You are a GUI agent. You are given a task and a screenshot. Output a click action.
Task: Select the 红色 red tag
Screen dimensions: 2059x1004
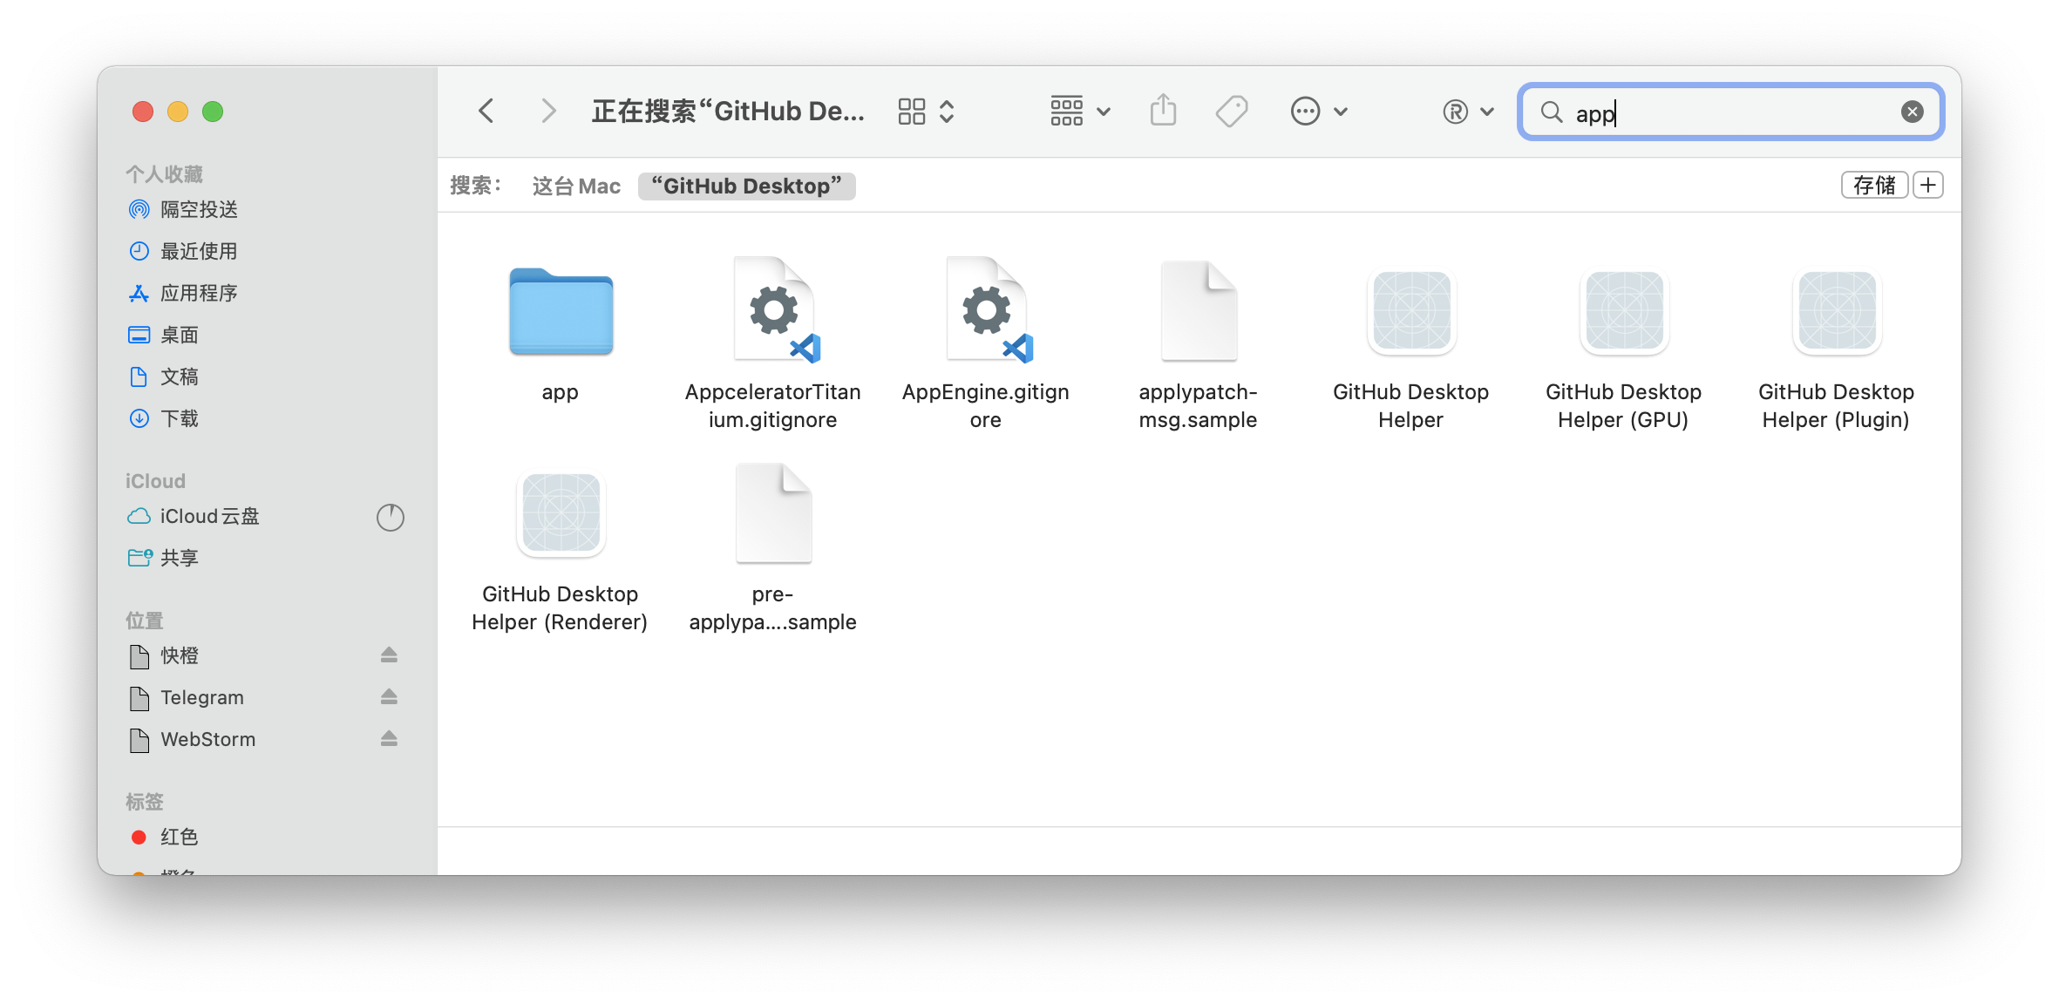[x=180, y=837]
